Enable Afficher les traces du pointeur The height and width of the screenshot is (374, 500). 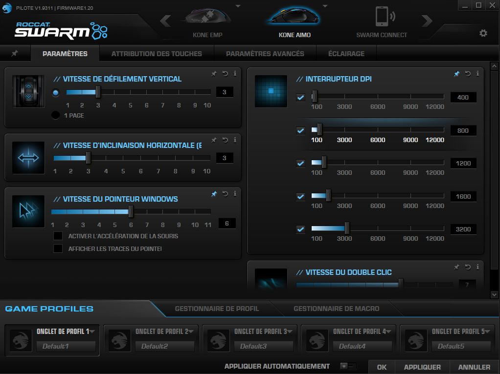[58, 248]
